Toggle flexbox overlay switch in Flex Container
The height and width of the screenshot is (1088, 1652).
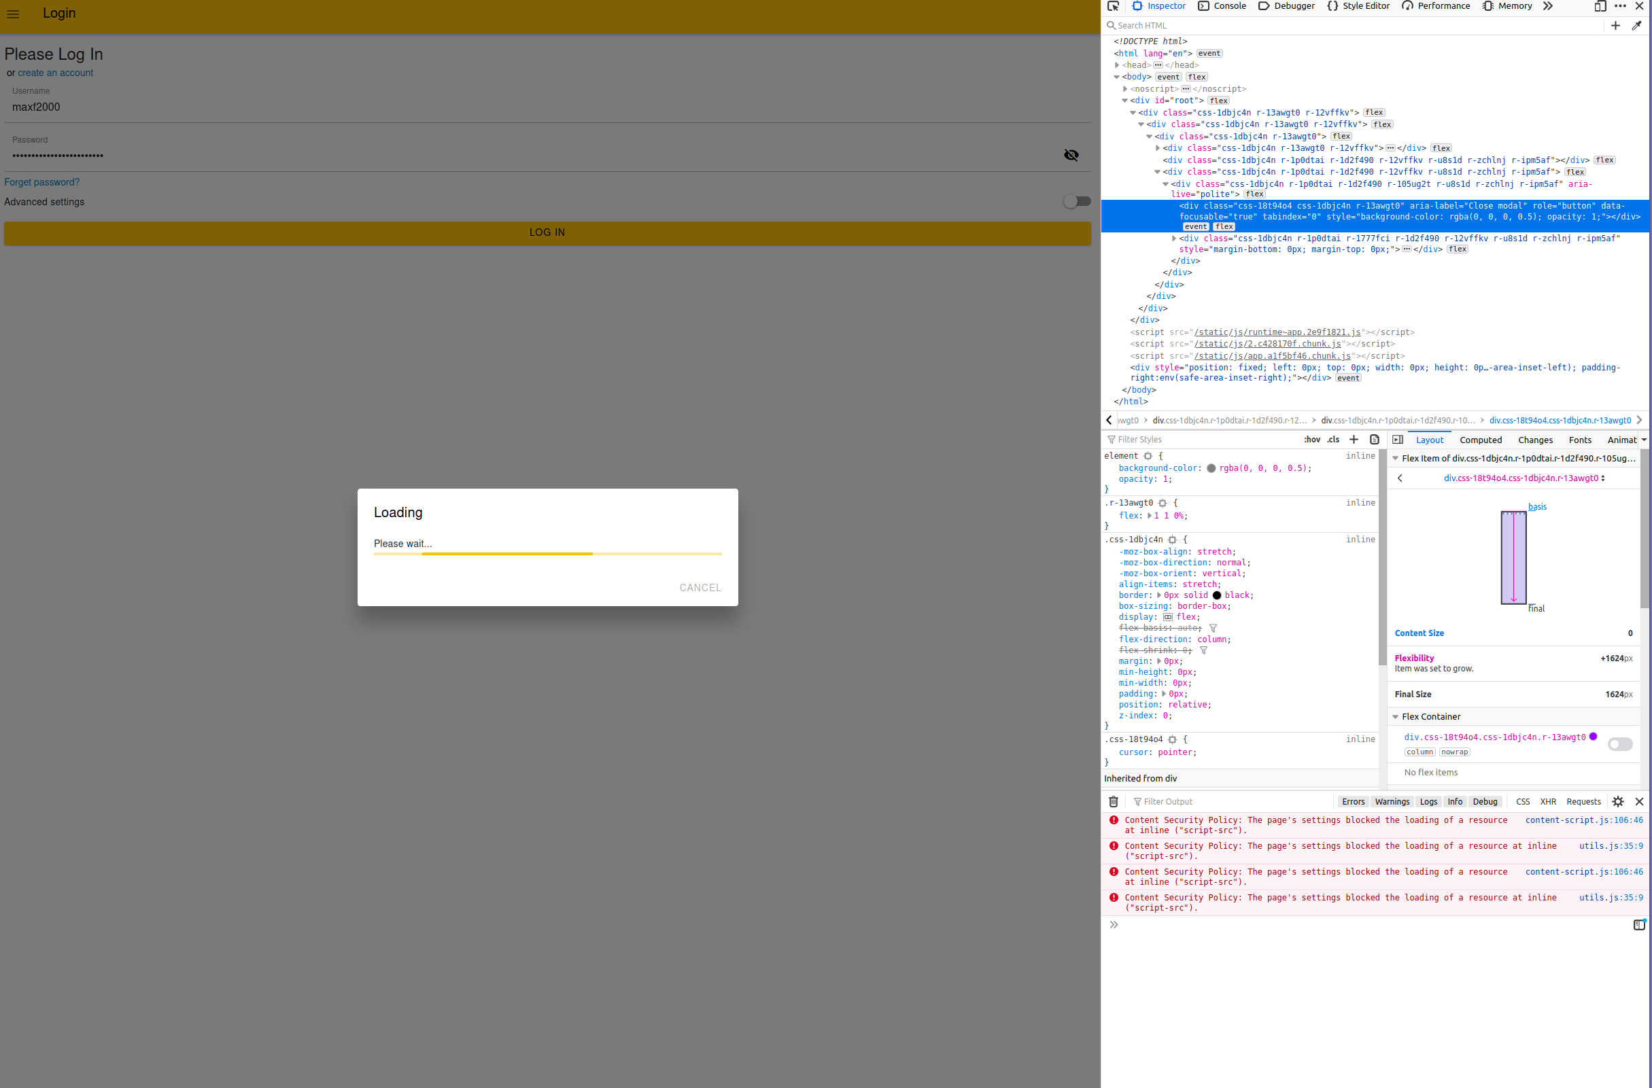coord(1619,744)
